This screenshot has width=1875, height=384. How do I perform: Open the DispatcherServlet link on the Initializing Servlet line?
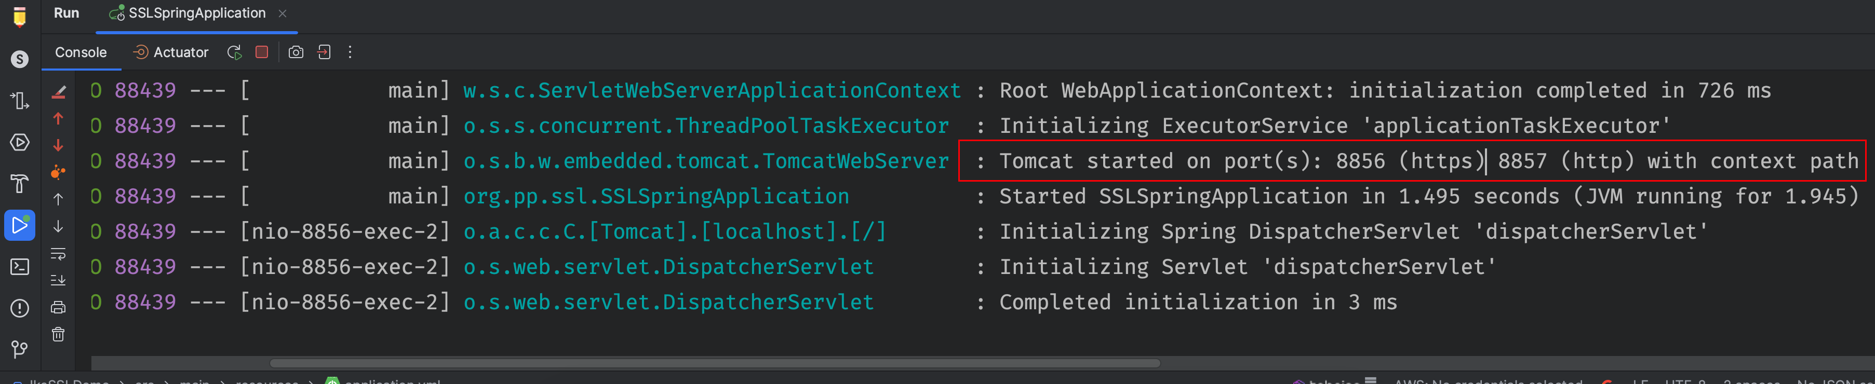[x=668, y=267]
